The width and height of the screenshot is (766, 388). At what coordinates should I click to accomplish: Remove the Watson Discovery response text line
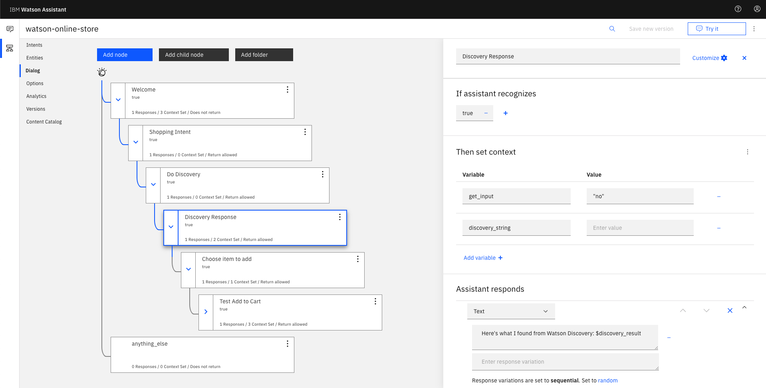click(669, 338)
